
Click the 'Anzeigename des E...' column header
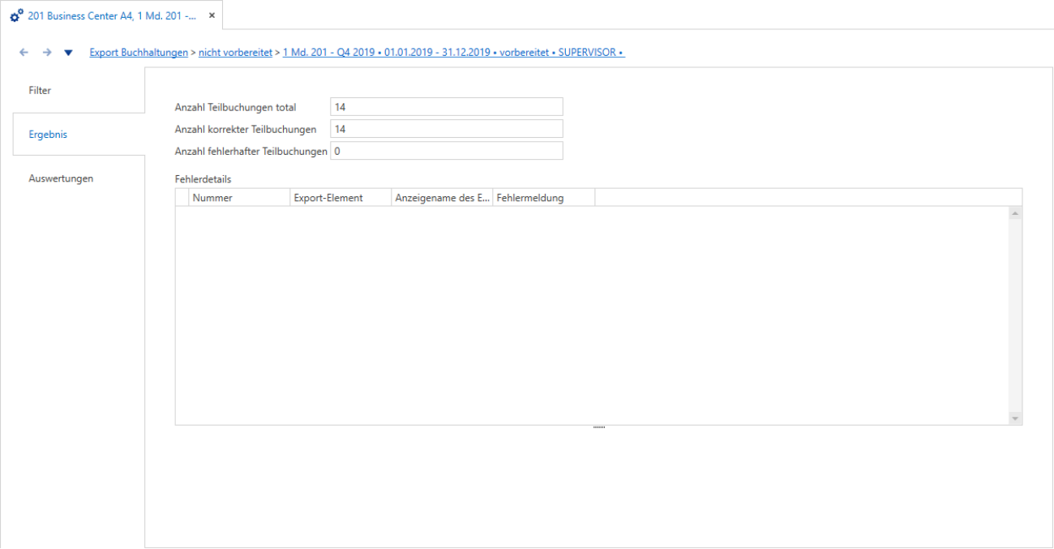click(442, 198)
